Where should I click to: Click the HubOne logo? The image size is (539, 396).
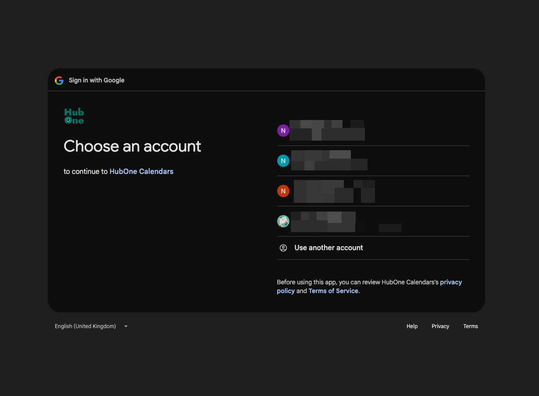(x=74, y=116)
